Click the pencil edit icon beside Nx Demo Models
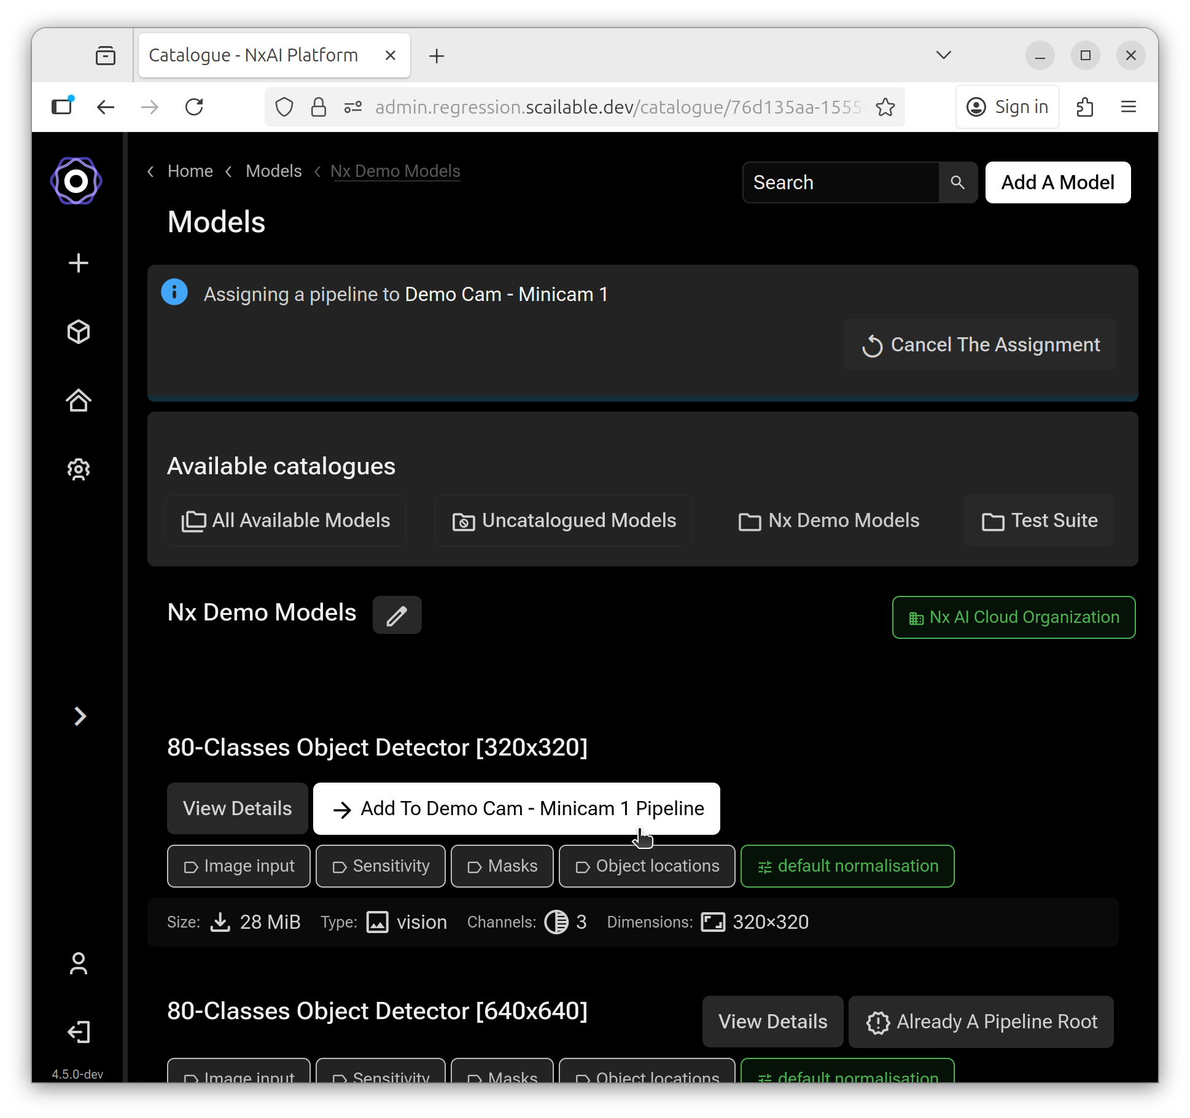The height and width of the screenshot is (1118, 1190). pos(397,615)
